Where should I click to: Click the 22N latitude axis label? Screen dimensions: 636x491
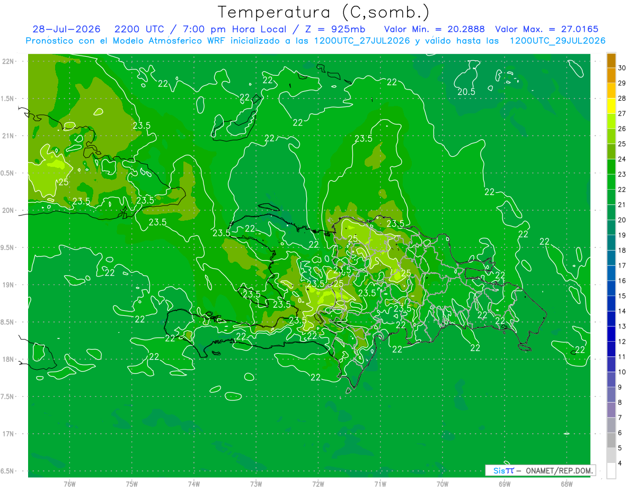[x=8, y=61]
